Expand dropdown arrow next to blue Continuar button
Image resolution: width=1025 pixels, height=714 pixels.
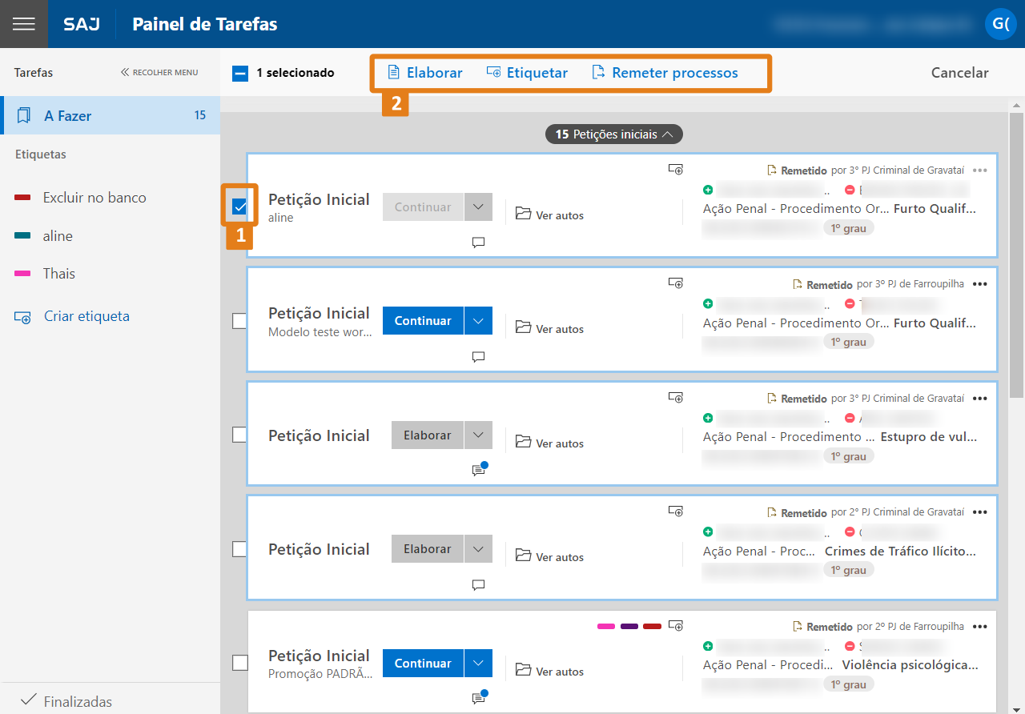pyautogui.click(x=478, y=321)
